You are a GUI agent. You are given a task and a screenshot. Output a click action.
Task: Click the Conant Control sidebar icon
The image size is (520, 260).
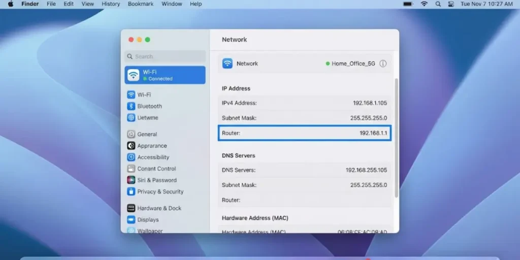tap(131, 169)
